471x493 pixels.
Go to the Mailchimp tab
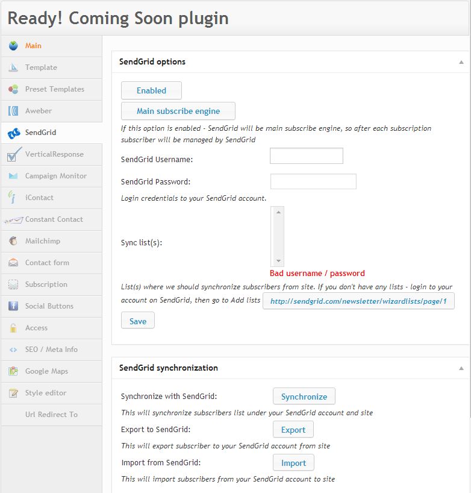[52, 241]
